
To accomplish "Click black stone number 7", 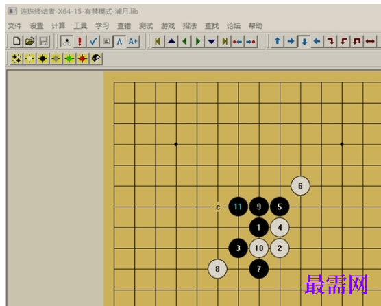I will click(x=259, y=269).
